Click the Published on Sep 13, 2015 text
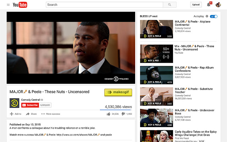 tap(25, 125)
